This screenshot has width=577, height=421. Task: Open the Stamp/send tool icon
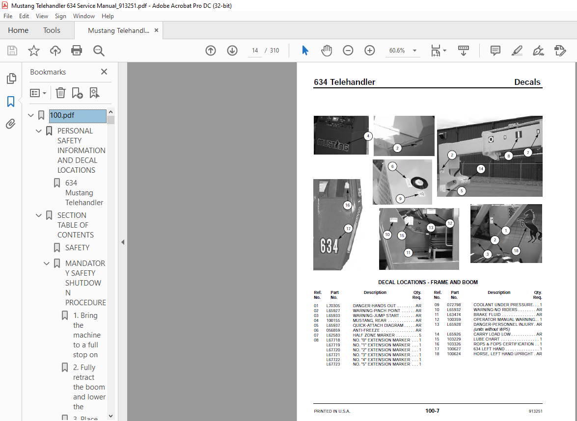point(560,51)
